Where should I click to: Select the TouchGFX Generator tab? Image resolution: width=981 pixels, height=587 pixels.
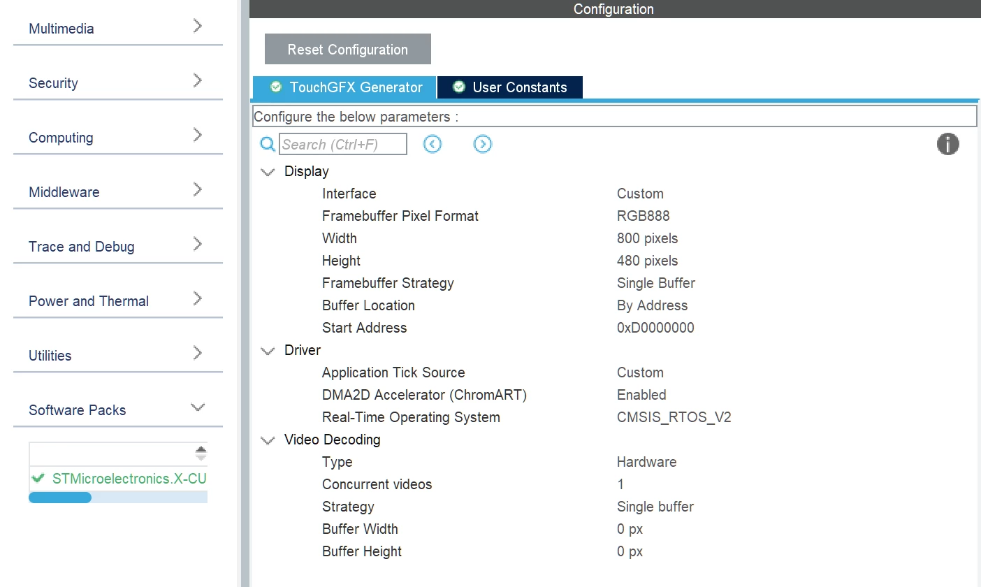click(x=344, y=87)
